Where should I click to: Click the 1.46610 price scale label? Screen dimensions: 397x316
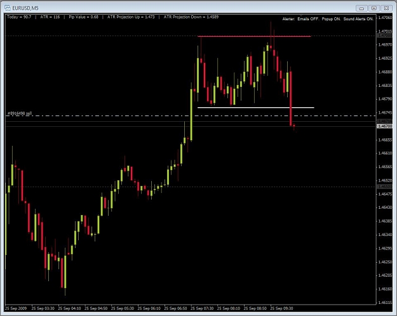coord(385,154)
